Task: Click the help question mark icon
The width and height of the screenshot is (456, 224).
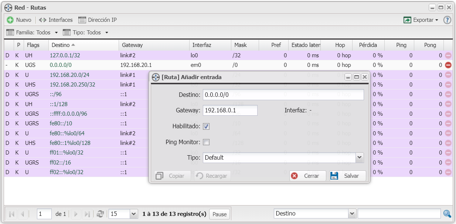Action: point(447,20)
